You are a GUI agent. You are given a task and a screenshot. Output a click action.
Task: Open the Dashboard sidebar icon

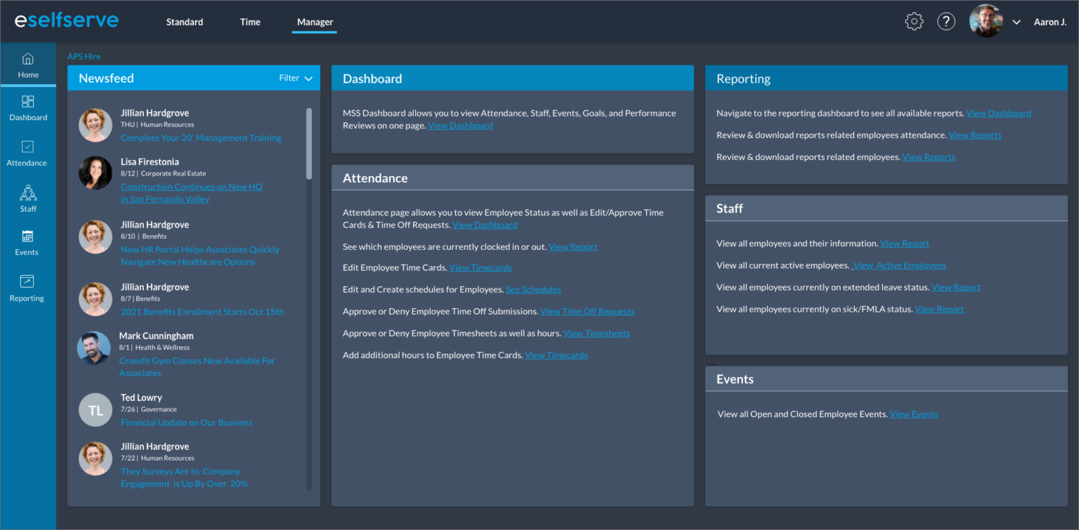(x=28, y=102)
